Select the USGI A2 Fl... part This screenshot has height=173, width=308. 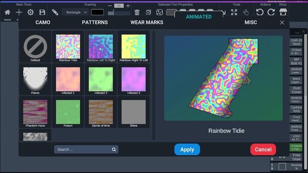[x=296, y=138]
